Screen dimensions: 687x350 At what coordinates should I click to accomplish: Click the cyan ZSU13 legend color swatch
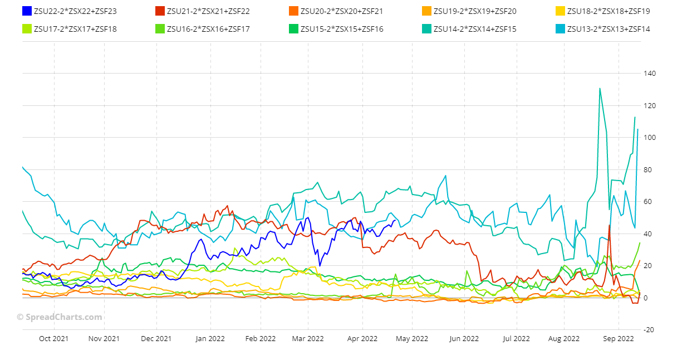[560, 28]
